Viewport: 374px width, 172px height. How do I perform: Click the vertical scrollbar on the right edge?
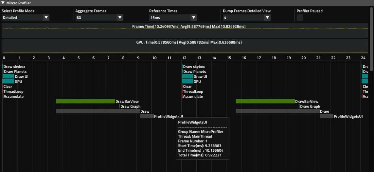point(371,39)
